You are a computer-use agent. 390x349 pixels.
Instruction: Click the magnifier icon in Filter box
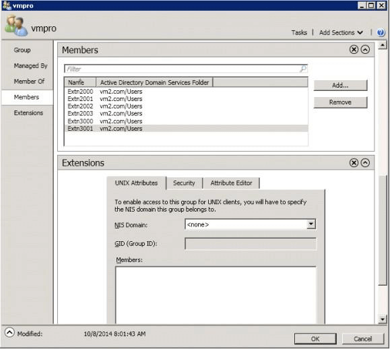[x=303, y=69]
